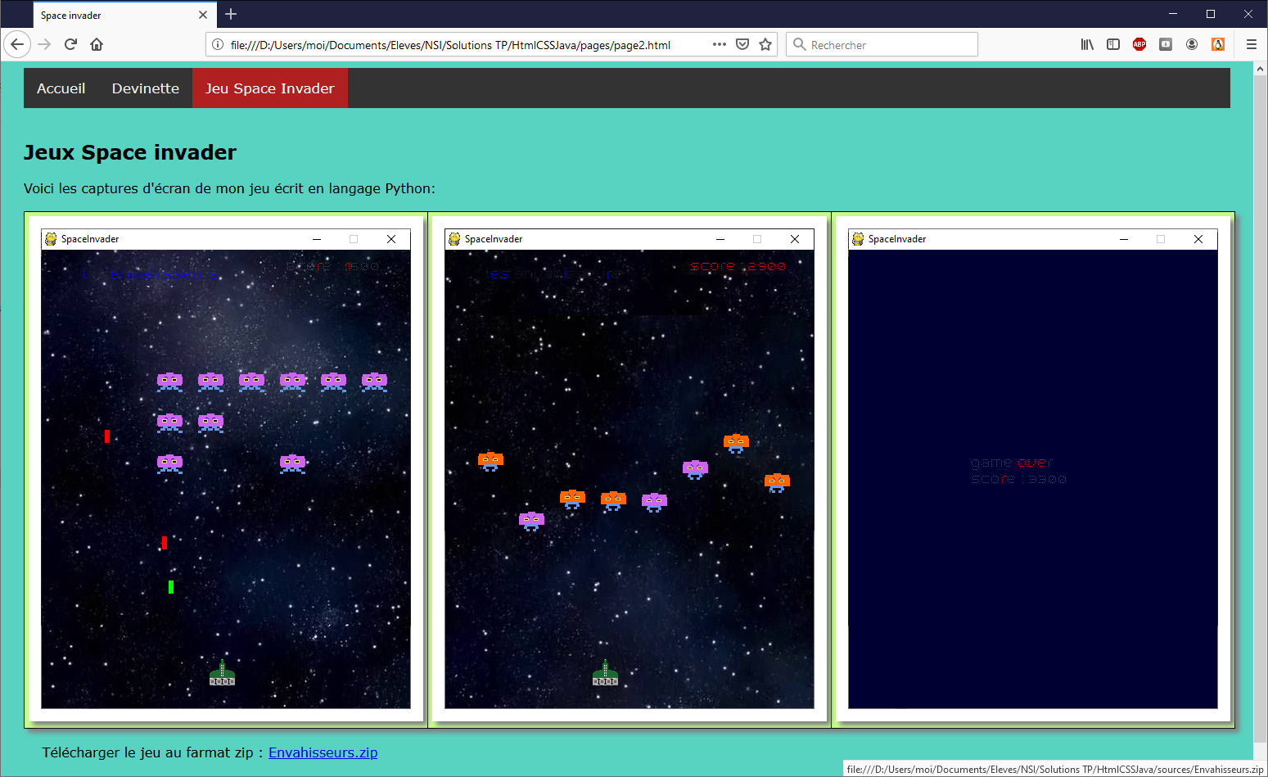Expand the page actions three-dot menu
This screenshot has height=777, width=1268.
[x=719, y=44]
